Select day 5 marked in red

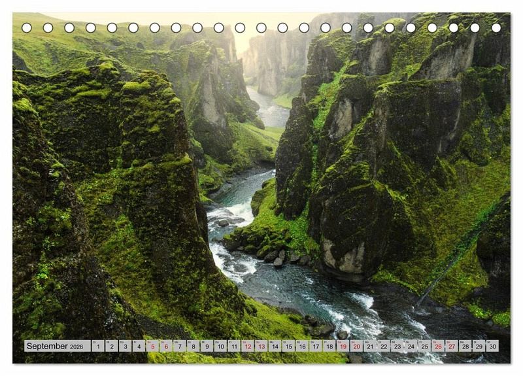[152, 346]
